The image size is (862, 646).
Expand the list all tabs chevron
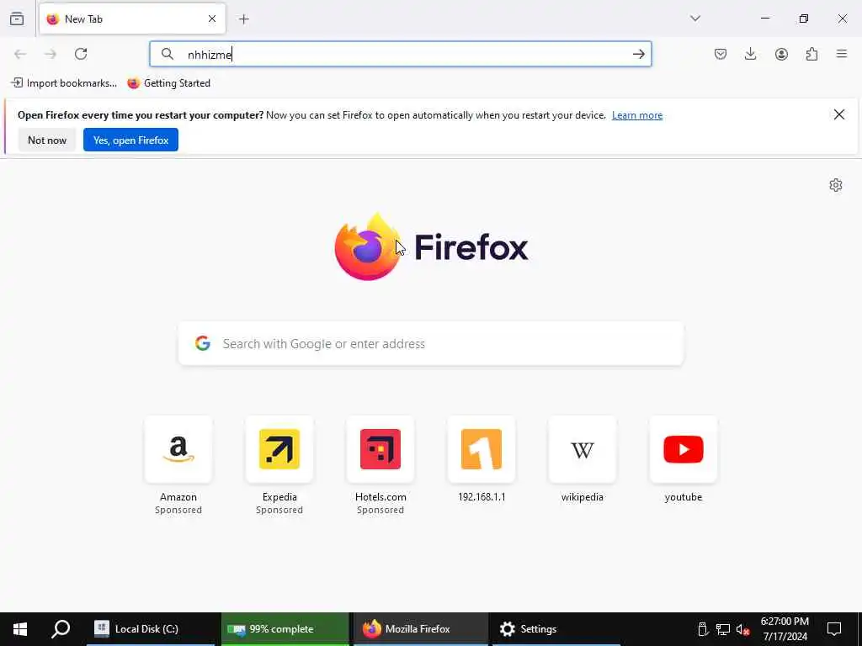(x=695, y=19)
